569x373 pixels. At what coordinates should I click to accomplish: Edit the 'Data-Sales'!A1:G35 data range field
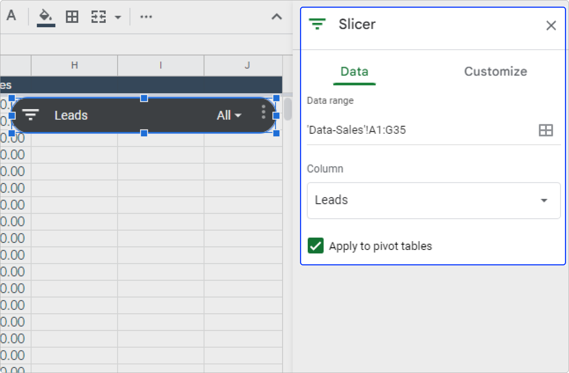[406, 130]
